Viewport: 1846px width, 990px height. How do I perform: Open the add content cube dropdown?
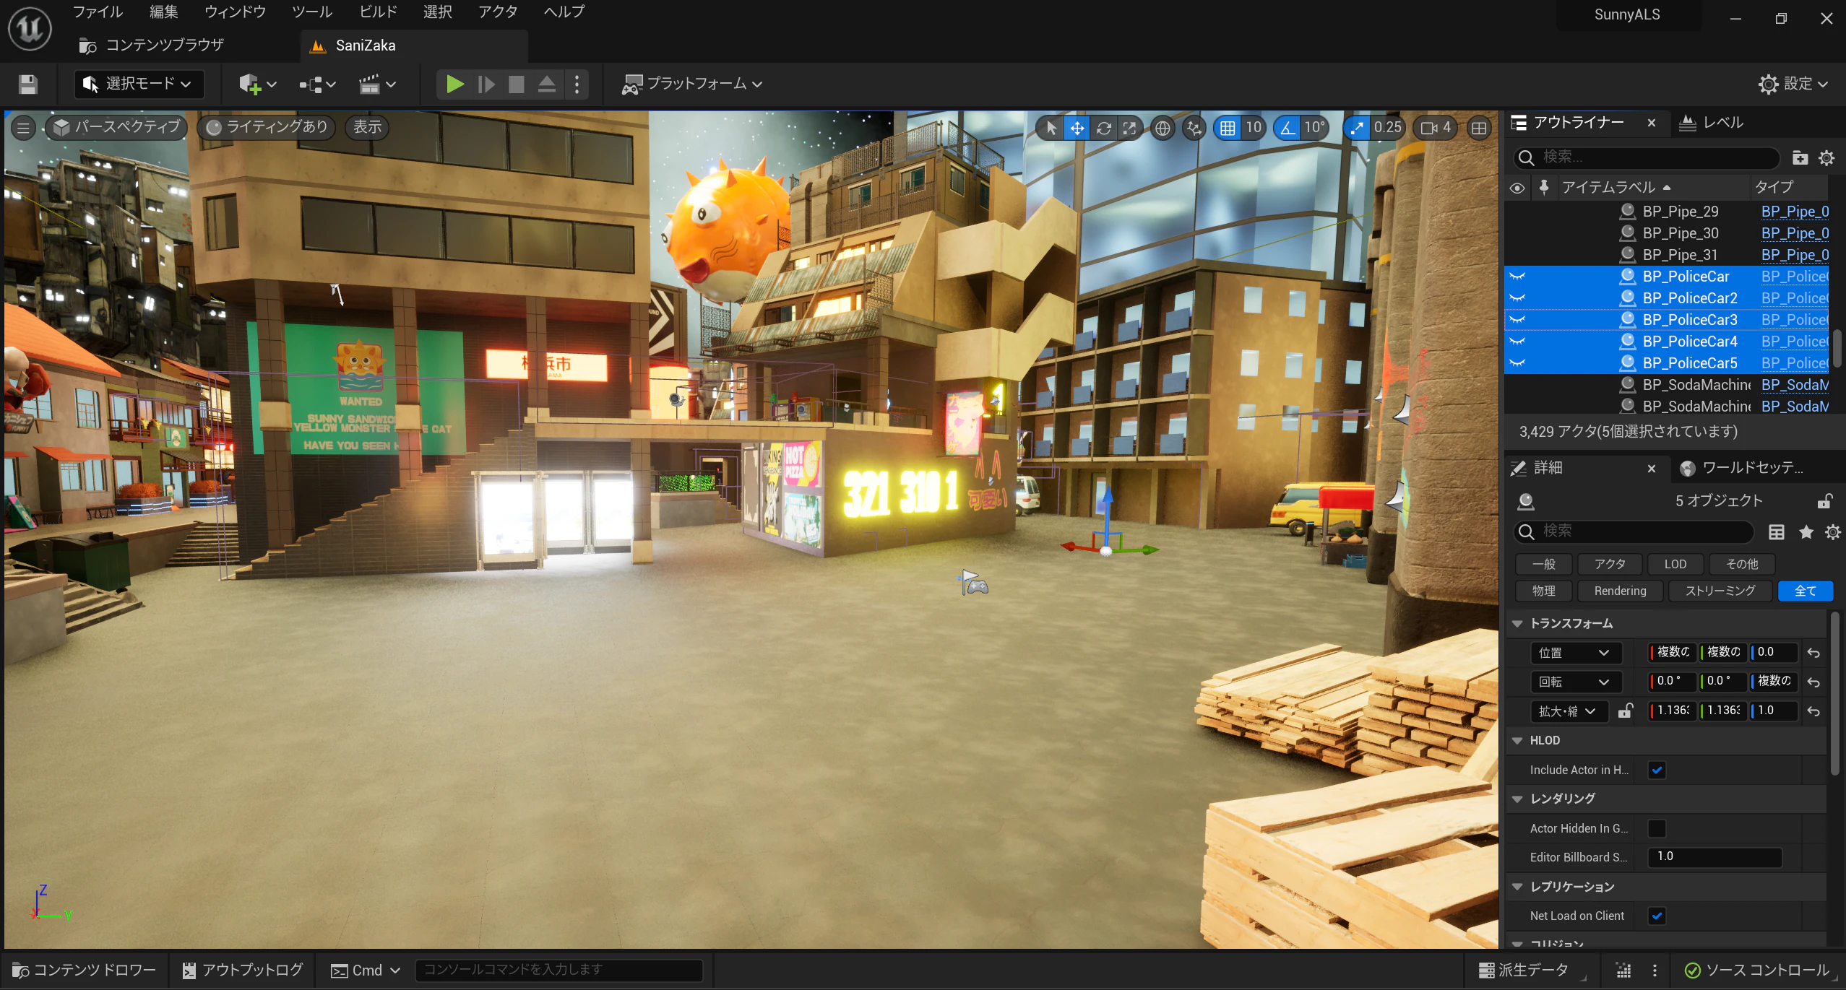tap(258, 84)
